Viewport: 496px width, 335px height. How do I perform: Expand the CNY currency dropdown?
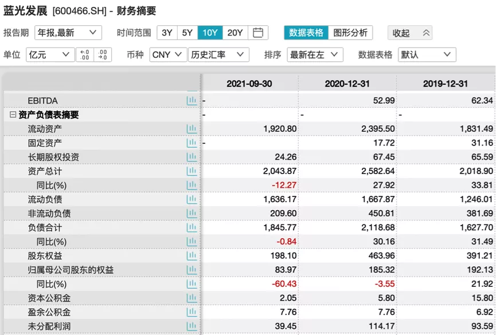(168, 55)
